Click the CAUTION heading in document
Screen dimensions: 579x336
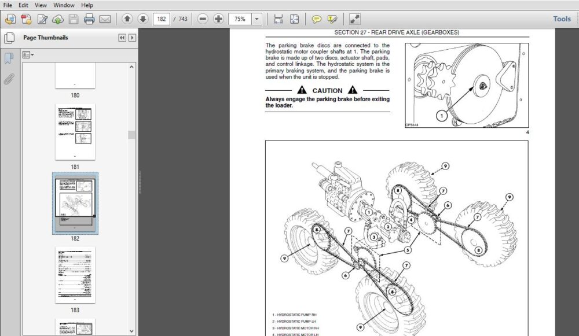[327, 90]
